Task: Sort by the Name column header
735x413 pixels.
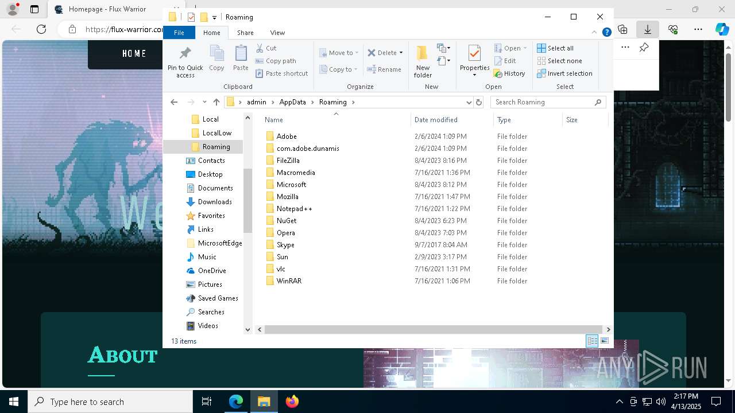Action: click(x=336, y=120)
